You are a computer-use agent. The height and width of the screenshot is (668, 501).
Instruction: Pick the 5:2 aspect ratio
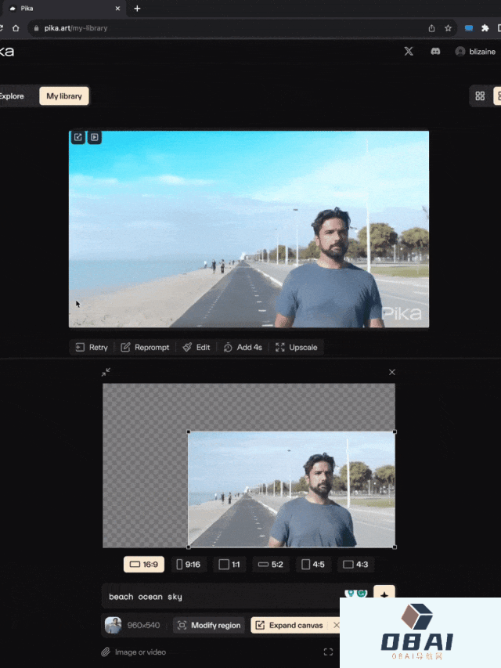(271, 564)
